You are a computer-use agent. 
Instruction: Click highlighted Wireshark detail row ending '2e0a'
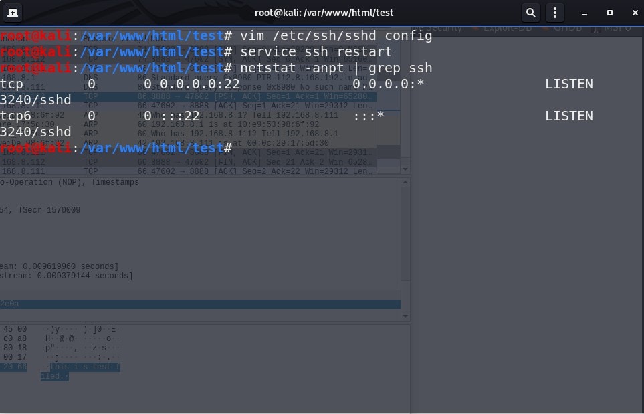pos(200,304)
